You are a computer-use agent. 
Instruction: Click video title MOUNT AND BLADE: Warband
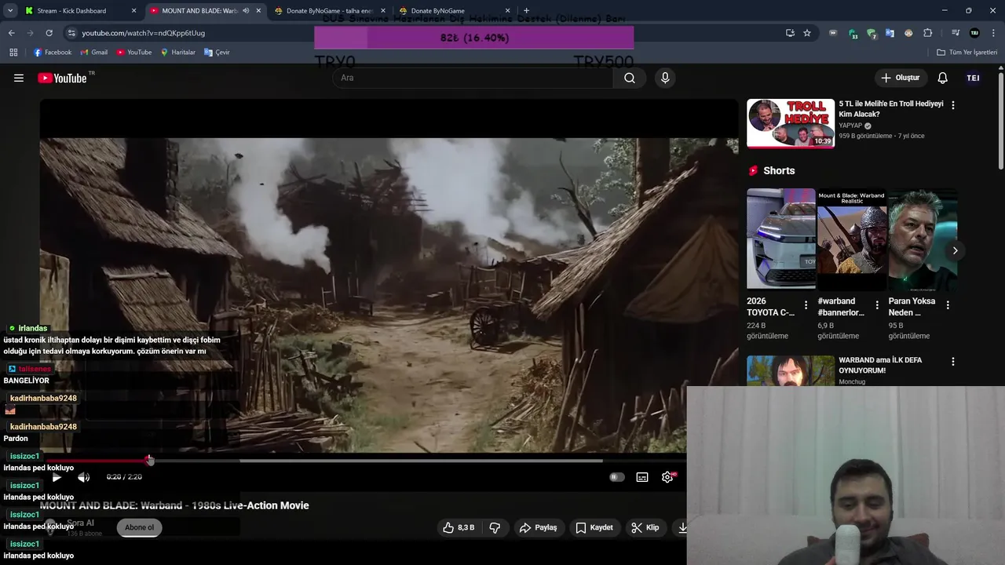tap(174, 505)
